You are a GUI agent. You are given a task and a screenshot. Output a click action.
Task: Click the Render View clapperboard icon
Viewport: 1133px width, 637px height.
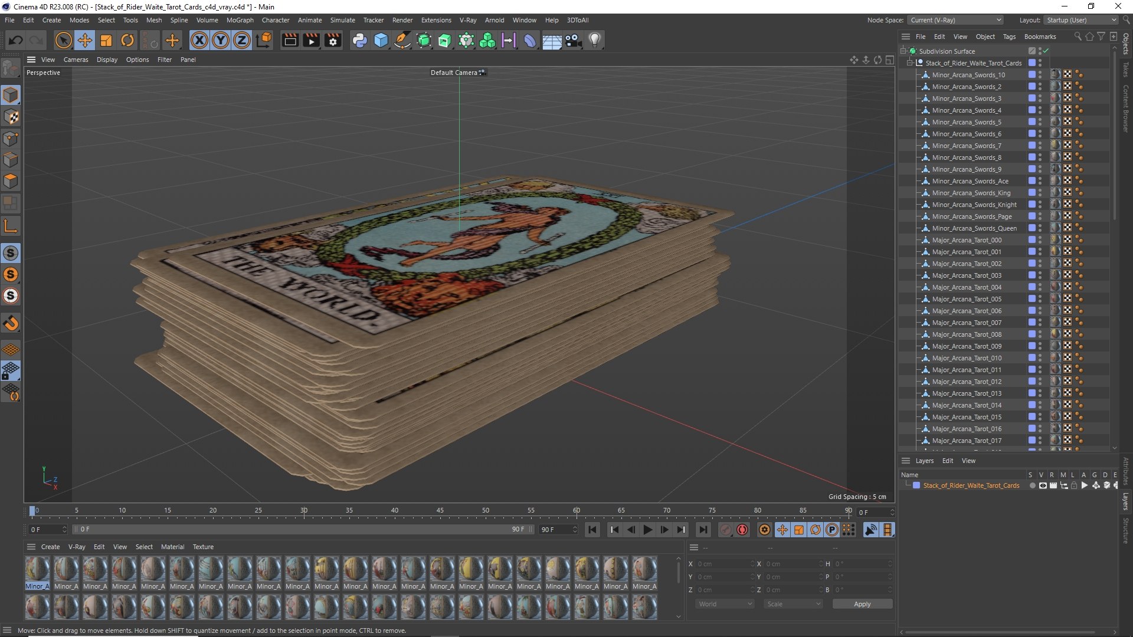290,40
